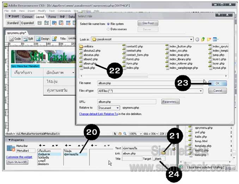
Task: Open the xmldata folder in file list
Action: pos(86,46)
